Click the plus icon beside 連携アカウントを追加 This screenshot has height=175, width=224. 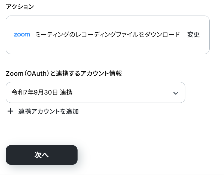(x=10, y=111)
